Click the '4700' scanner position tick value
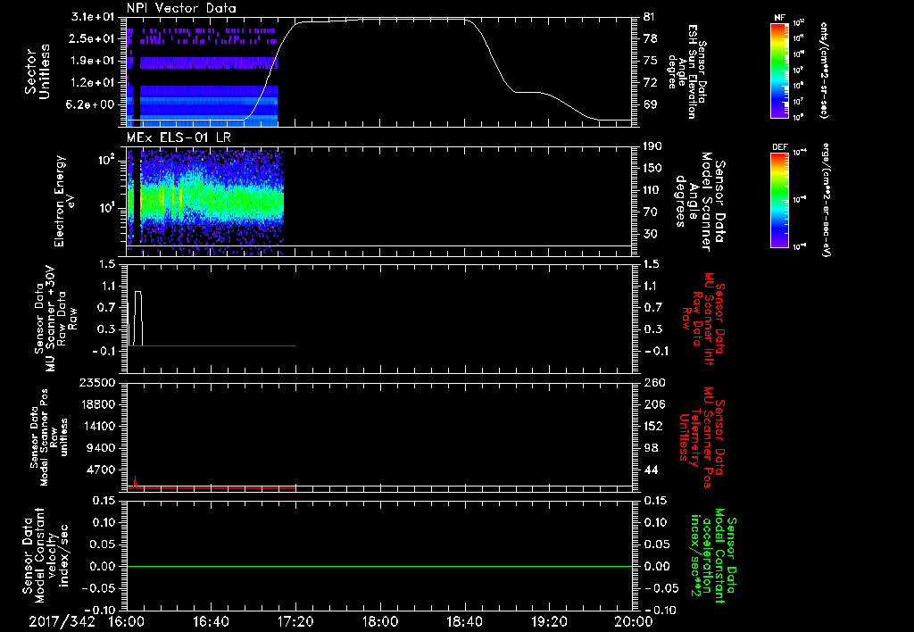Screen dimensions: 914x632 (x=101, y=470)
